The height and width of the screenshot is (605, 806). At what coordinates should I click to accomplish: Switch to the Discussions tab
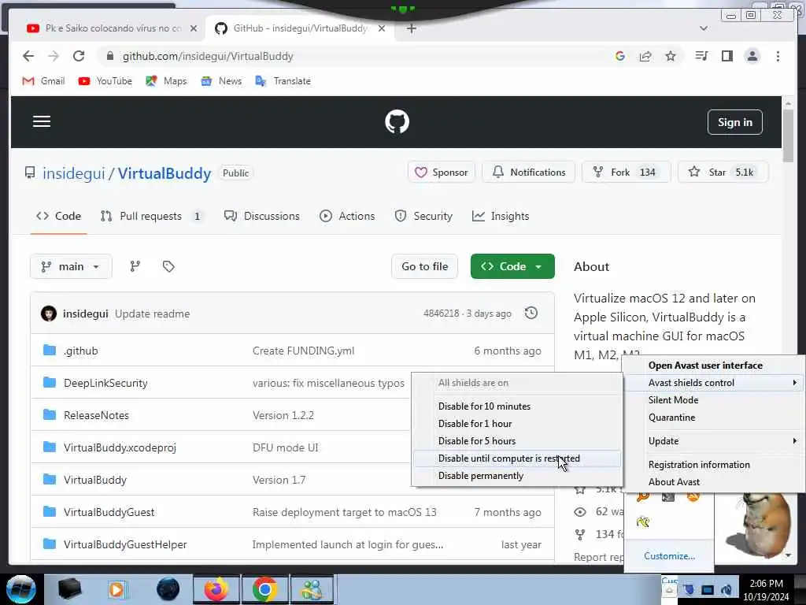[262, 216]
